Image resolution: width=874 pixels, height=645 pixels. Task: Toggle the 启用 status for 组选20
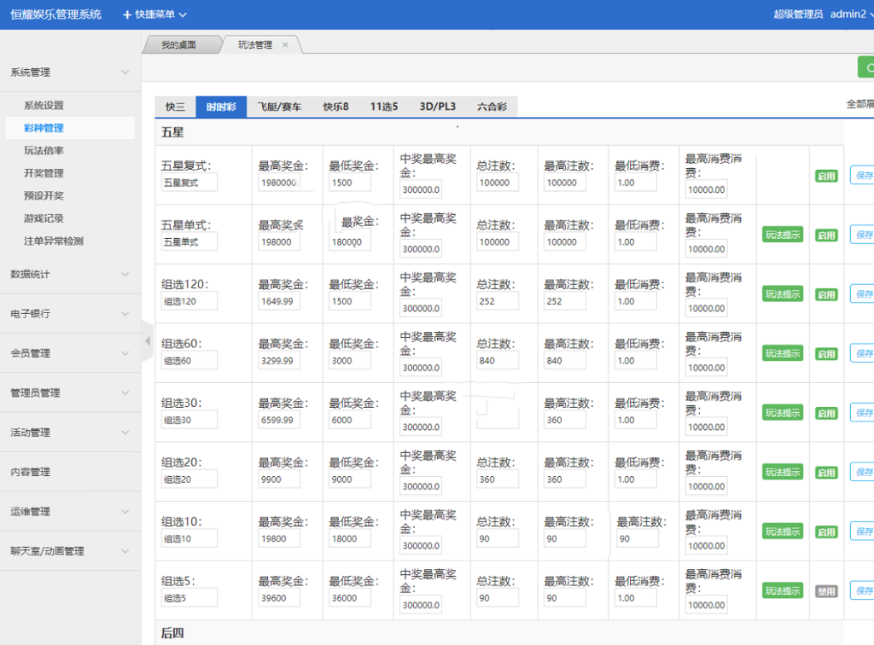point(826,473)
